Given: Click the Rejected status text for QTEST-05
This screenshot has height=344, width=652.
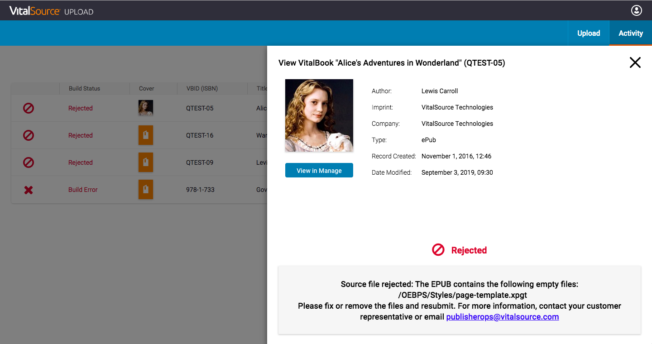Looking at the screenshot, I should click(x=81, y=108).
